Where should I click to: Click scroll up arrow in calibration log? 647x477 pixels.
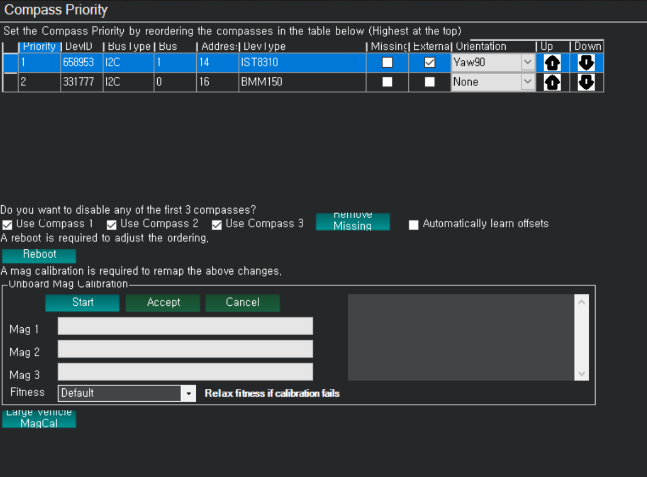(581, 302)
